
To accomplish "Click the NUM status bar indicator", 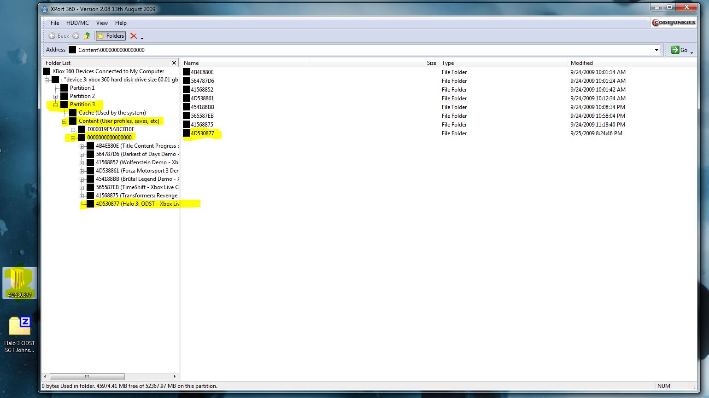I will (x=664, y=386).
